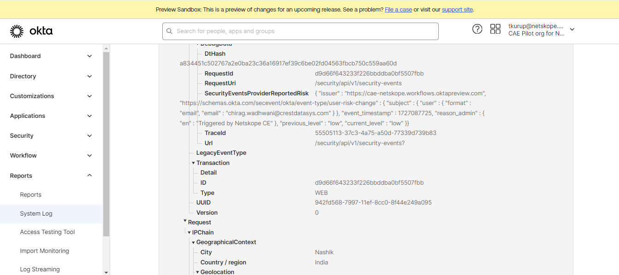
Task: Click sidebar scrollbar down arrow
Action: click(x=106, y=272)
